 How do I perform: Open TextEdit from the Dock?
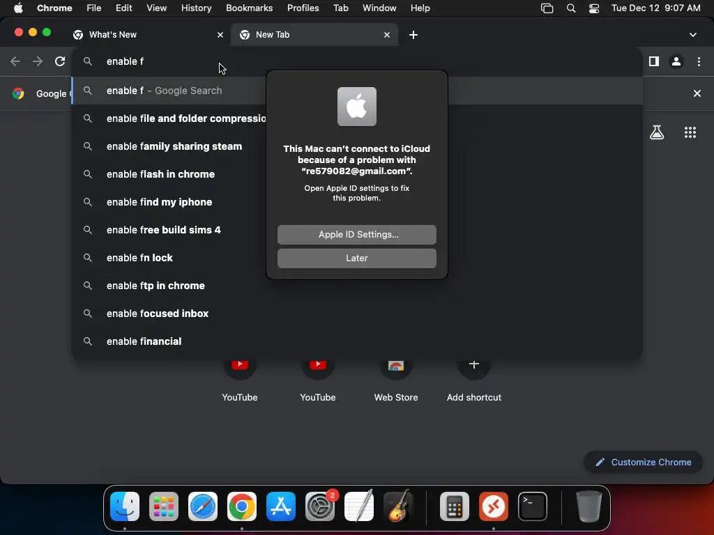click(359, 506)
